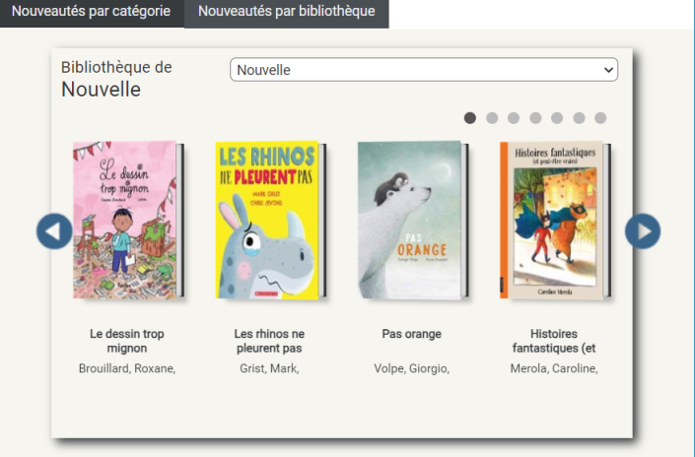Click the next arrow on the carousel
The height and width of the screenshot is (457, 695).
tap(642, 231)
